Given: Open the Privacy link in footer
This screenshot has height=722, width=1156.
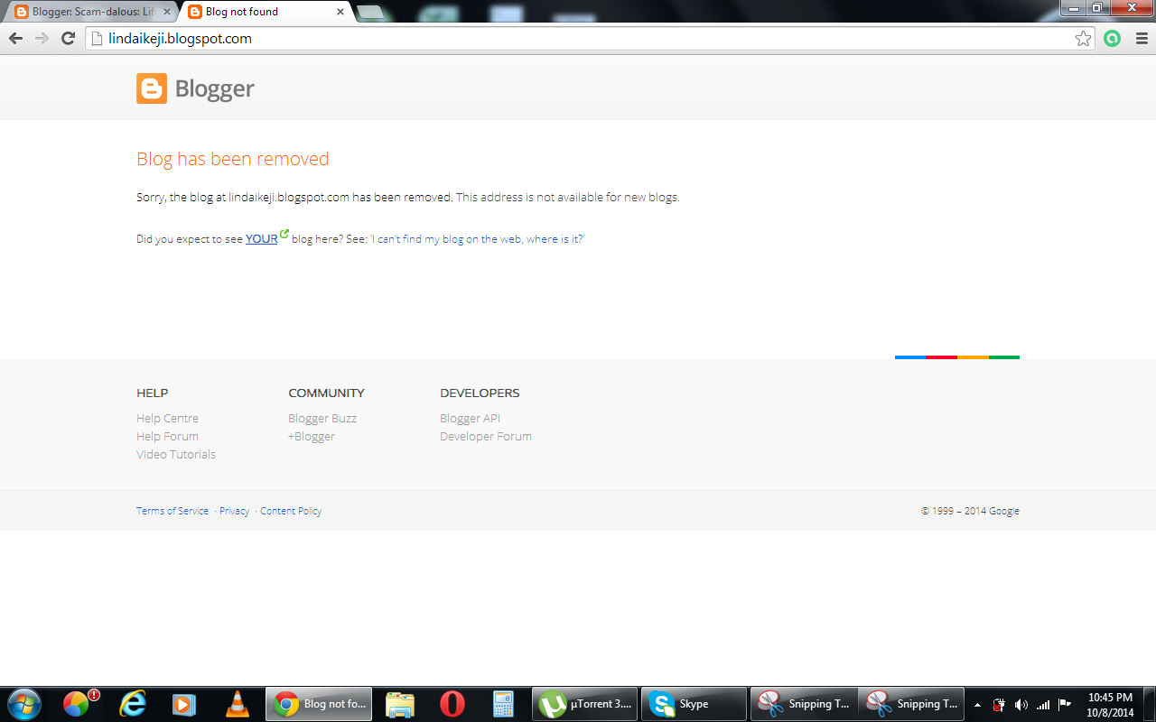Looking at the screenshot, I should 234,511.
